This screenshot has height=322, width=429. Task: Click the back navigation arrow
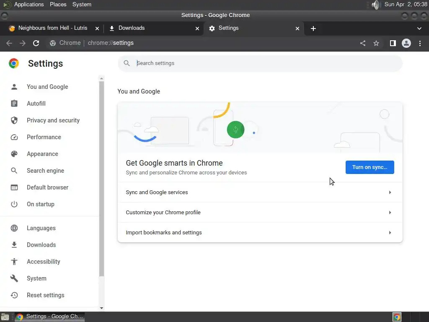pyautogui.click(x=9, y=43)
